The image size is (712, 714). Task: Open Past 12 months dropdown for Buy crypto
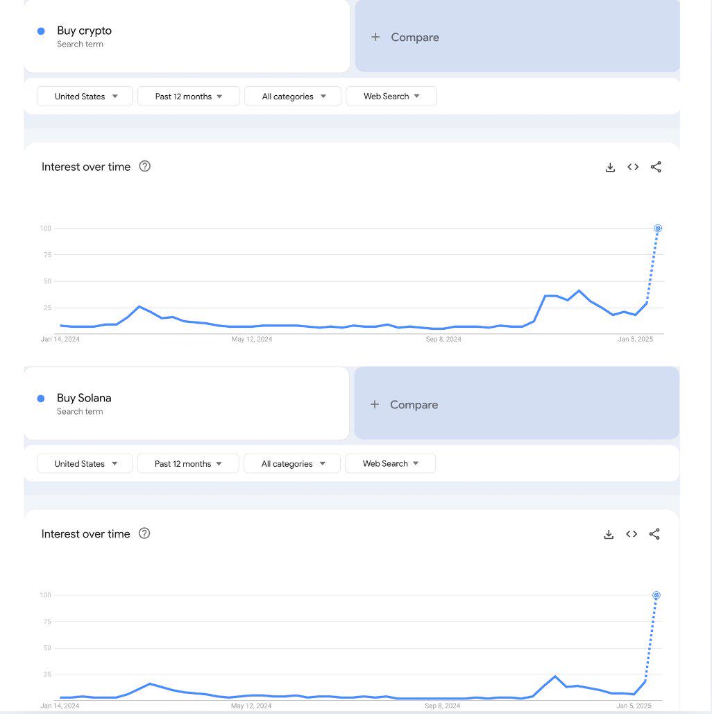(x=188, y=96)
